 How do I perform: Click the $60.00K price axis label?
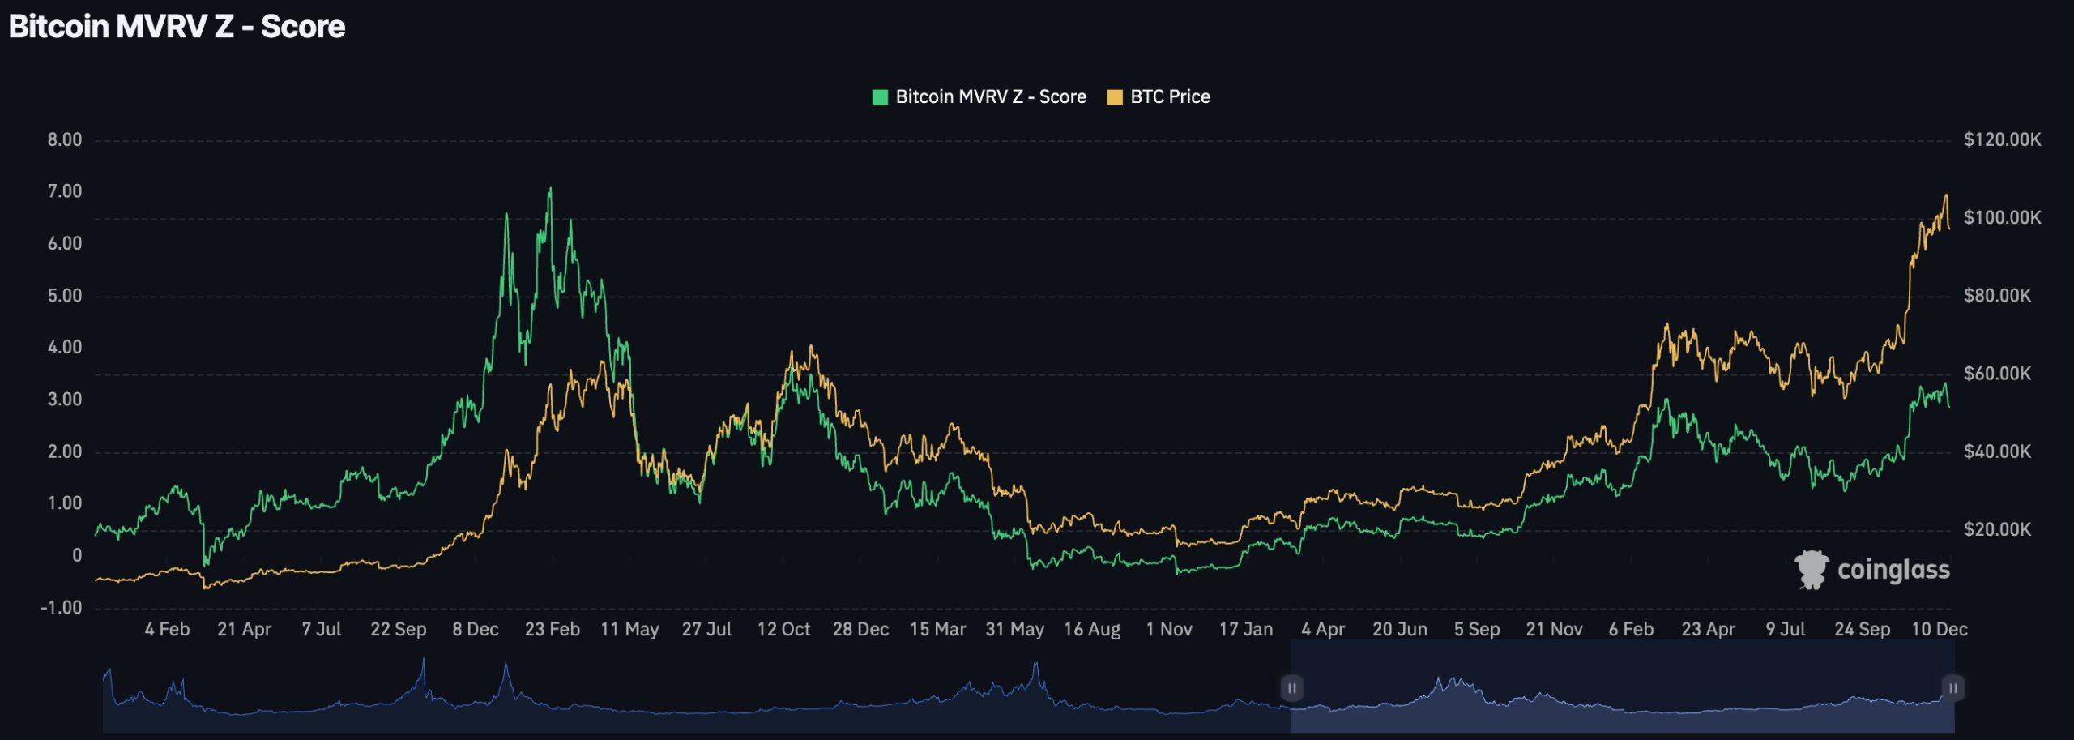tap(1997, 374)
